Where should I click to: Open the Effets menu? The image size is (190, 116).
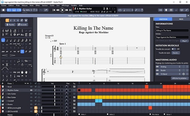coord(38,5)
